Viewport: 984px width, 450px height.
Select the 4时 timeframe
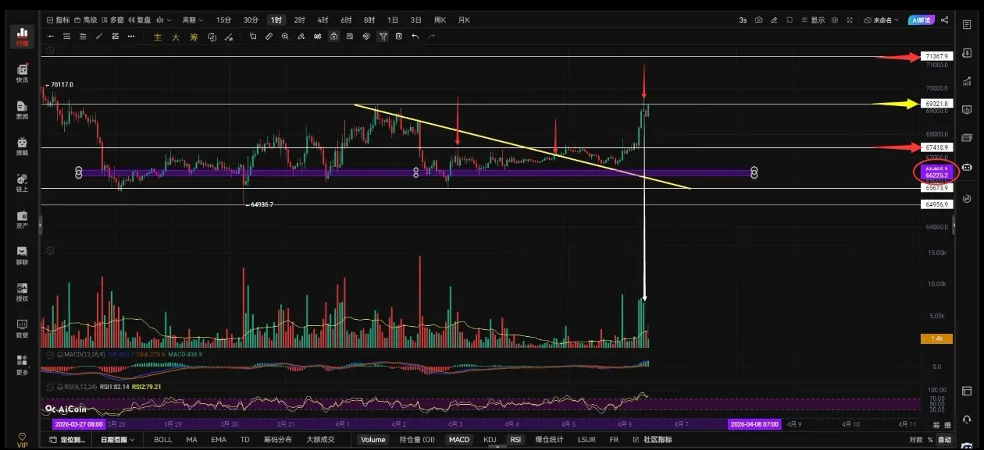[323, 20]
